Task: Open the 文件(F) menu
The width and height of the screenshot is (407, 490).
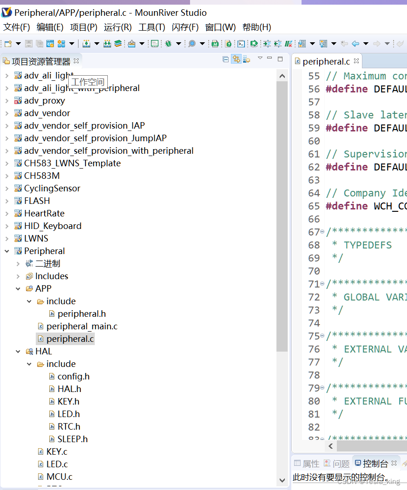Action: pos(17,27)
